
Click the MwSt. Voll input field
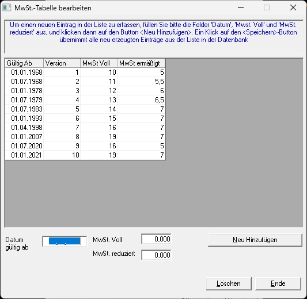[156, 239]
